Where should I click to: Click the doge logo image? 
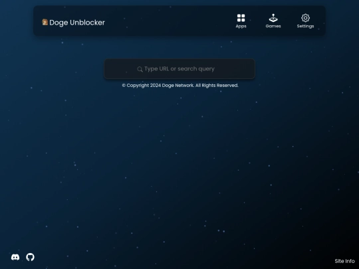(45, 22)
